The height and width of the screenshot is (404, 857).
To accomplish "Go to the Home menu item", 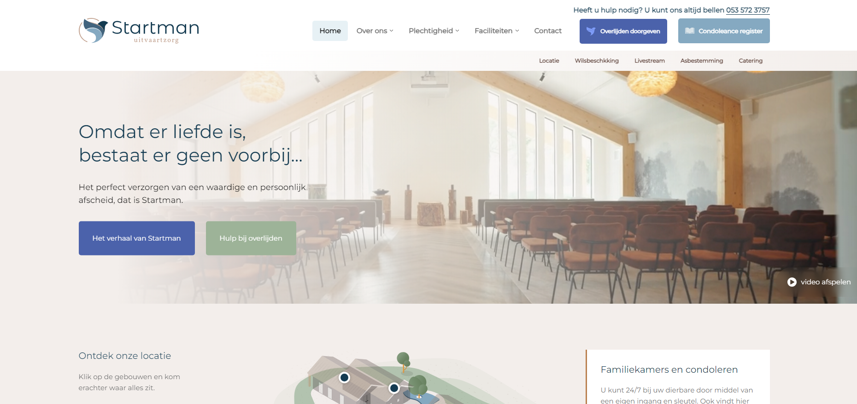I will coord(330,31).
